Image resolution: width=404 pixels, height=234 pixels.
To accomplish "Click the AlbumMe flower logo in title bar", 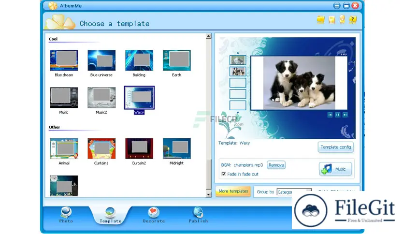I will 53,6.
